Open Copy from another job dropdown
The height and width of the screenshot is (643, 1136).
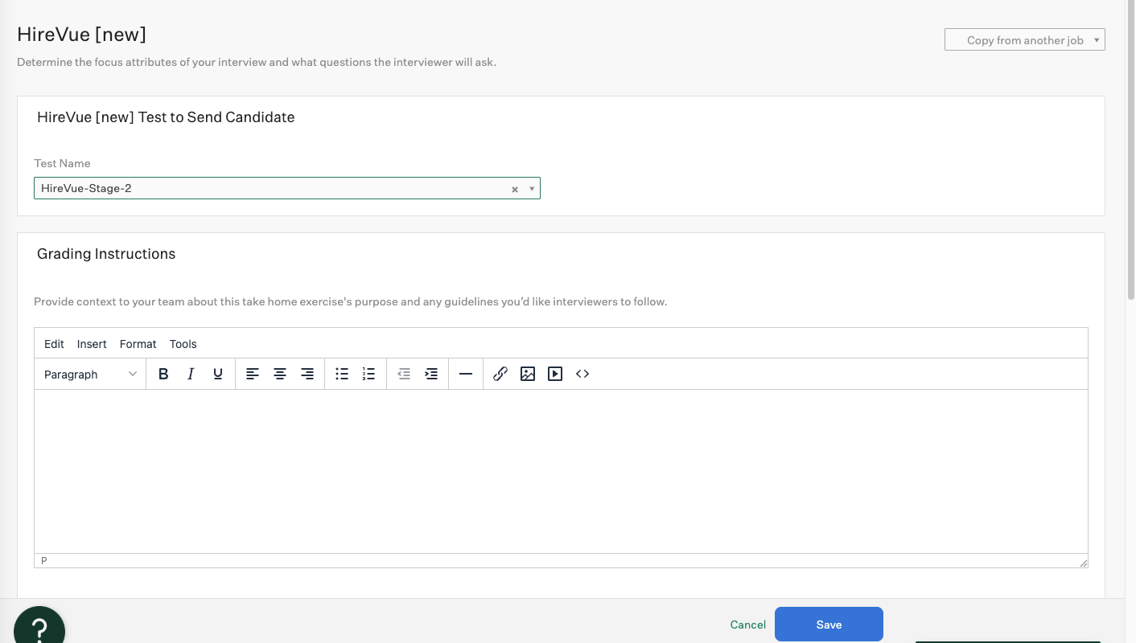1024,40
